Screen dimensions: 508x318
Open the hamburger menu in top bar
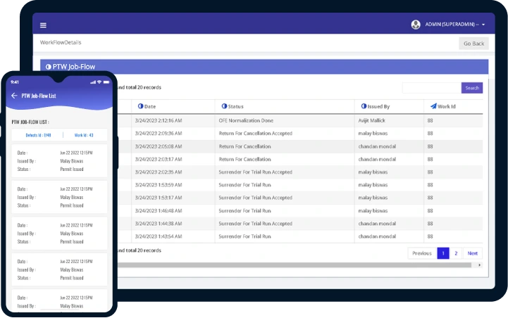[44, 25]
